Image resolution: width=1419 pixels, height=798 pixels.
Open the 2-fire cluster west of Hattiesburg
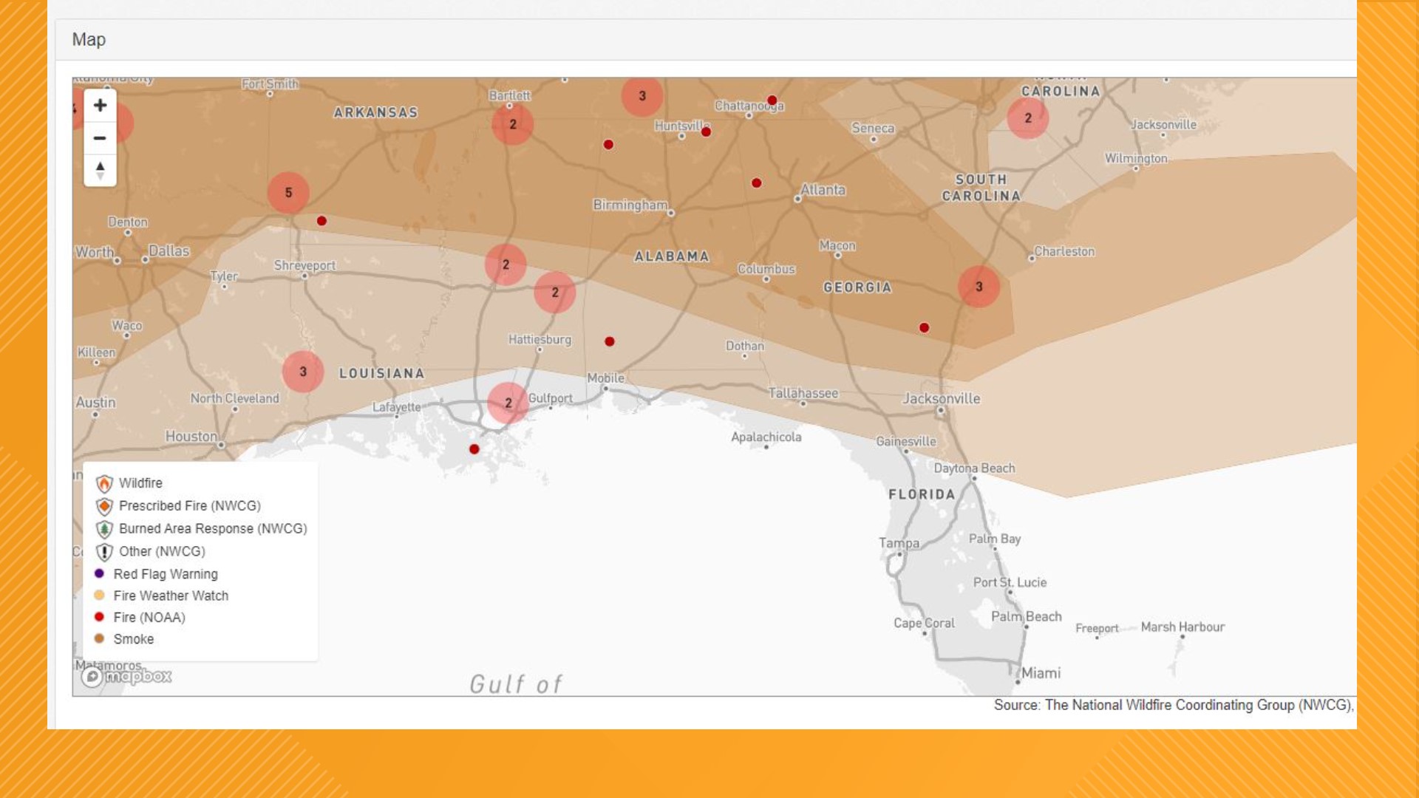click(x=506, y=265)
